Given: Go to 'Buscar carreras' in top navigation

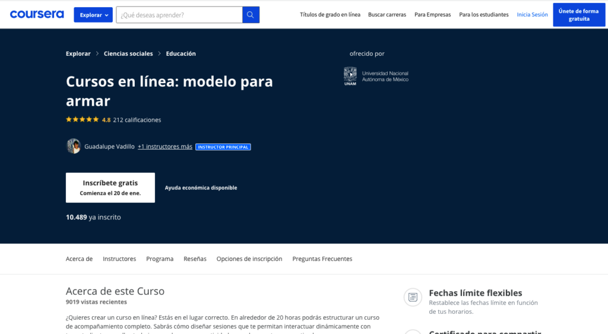Looking at the screenshot, I should coord(387,15).
